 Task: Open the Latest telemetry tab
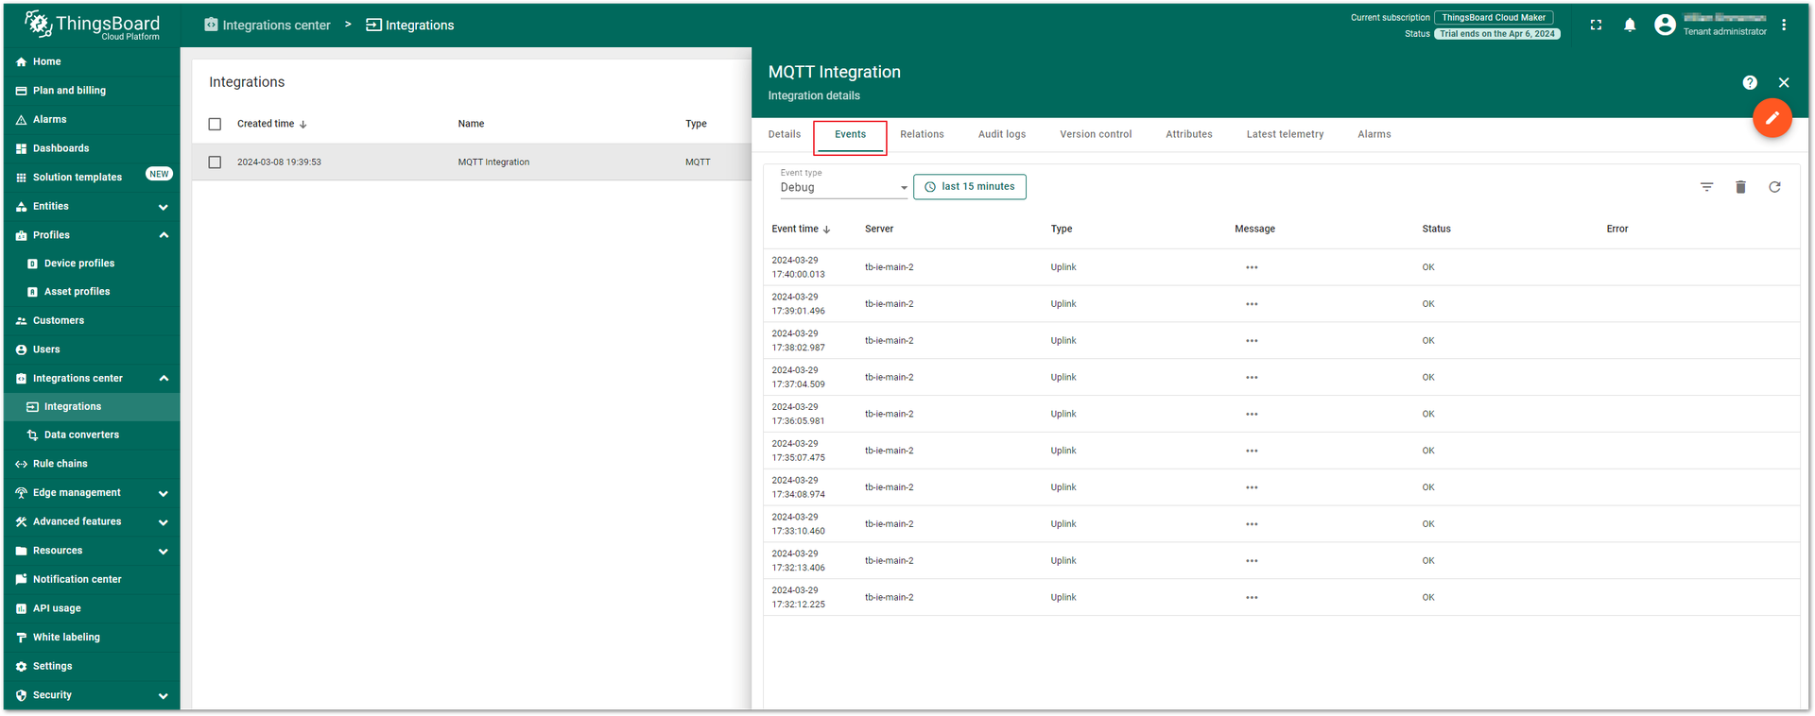[x=1285, y=134]
